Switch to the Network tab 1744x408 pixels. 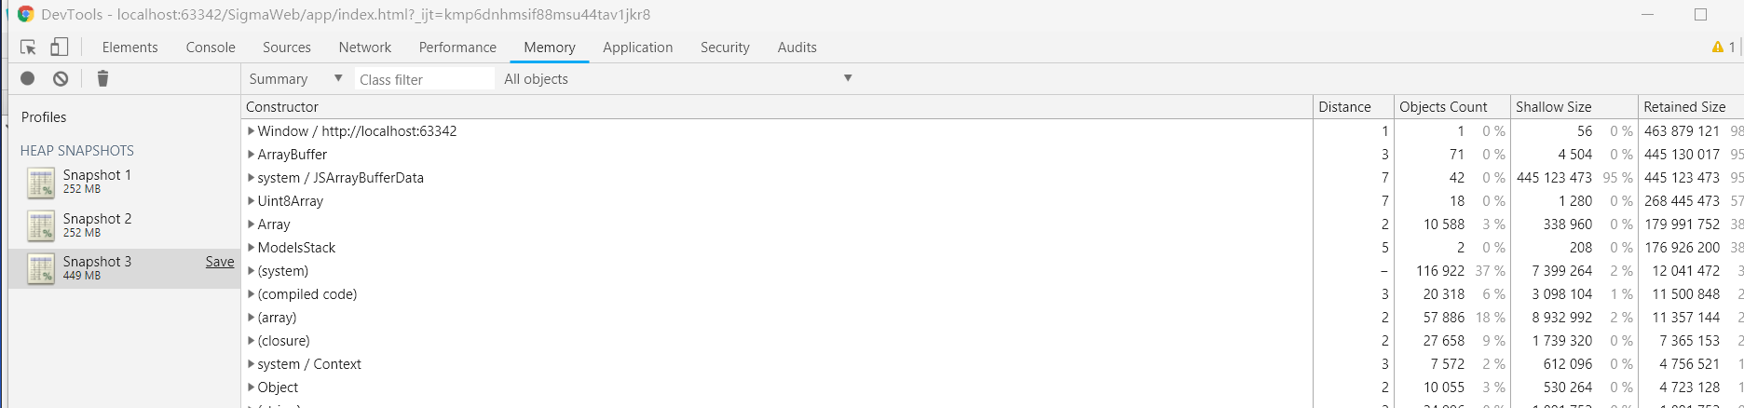tap(365, 48)
